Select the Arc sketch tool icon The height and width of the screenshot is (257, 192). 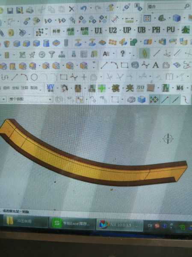(x=114, y=65)
